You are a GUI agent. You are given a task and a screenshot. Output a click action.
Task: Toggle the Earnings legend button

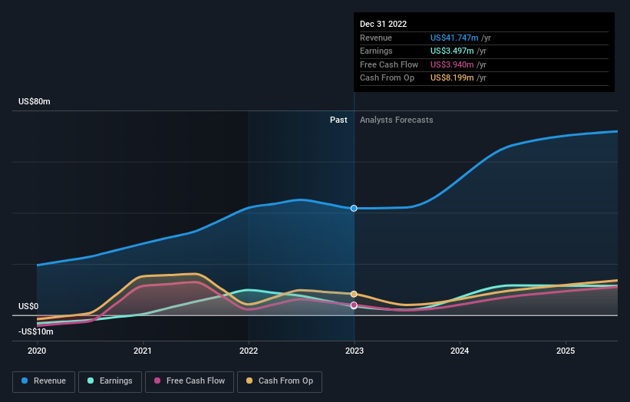click(x=110, y=381)
